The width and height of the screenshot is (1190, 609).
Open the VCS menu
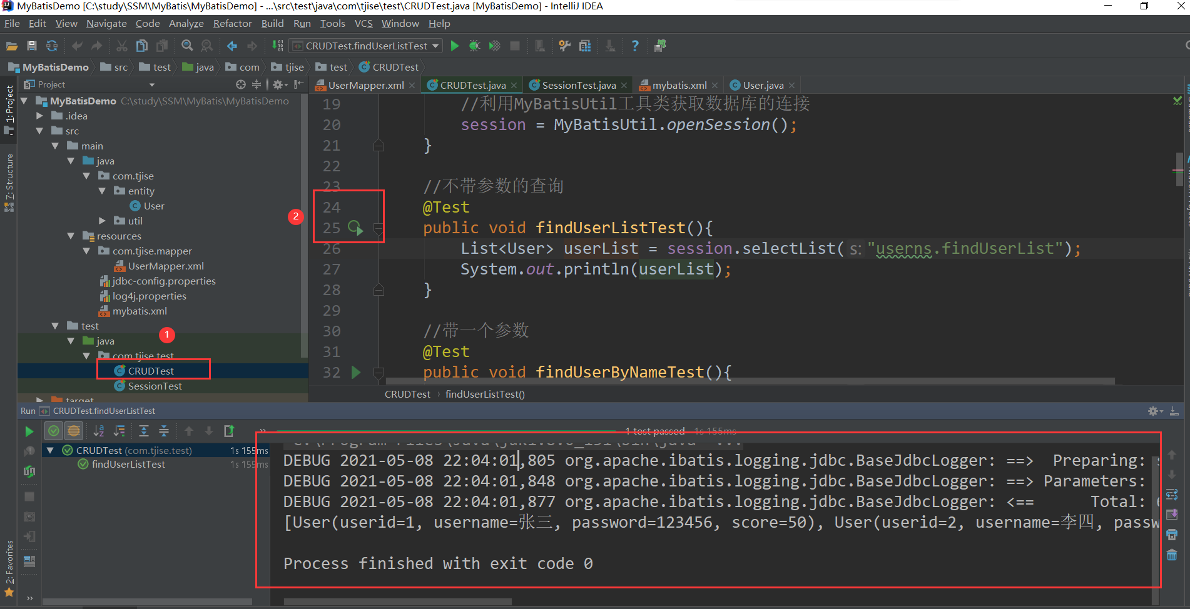[x=364, y=23]
